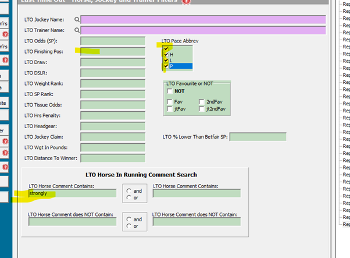Uncheck the H pace abbreviation checkbox
This screenshot has width=350, height=258.
[x=166, y=54]
